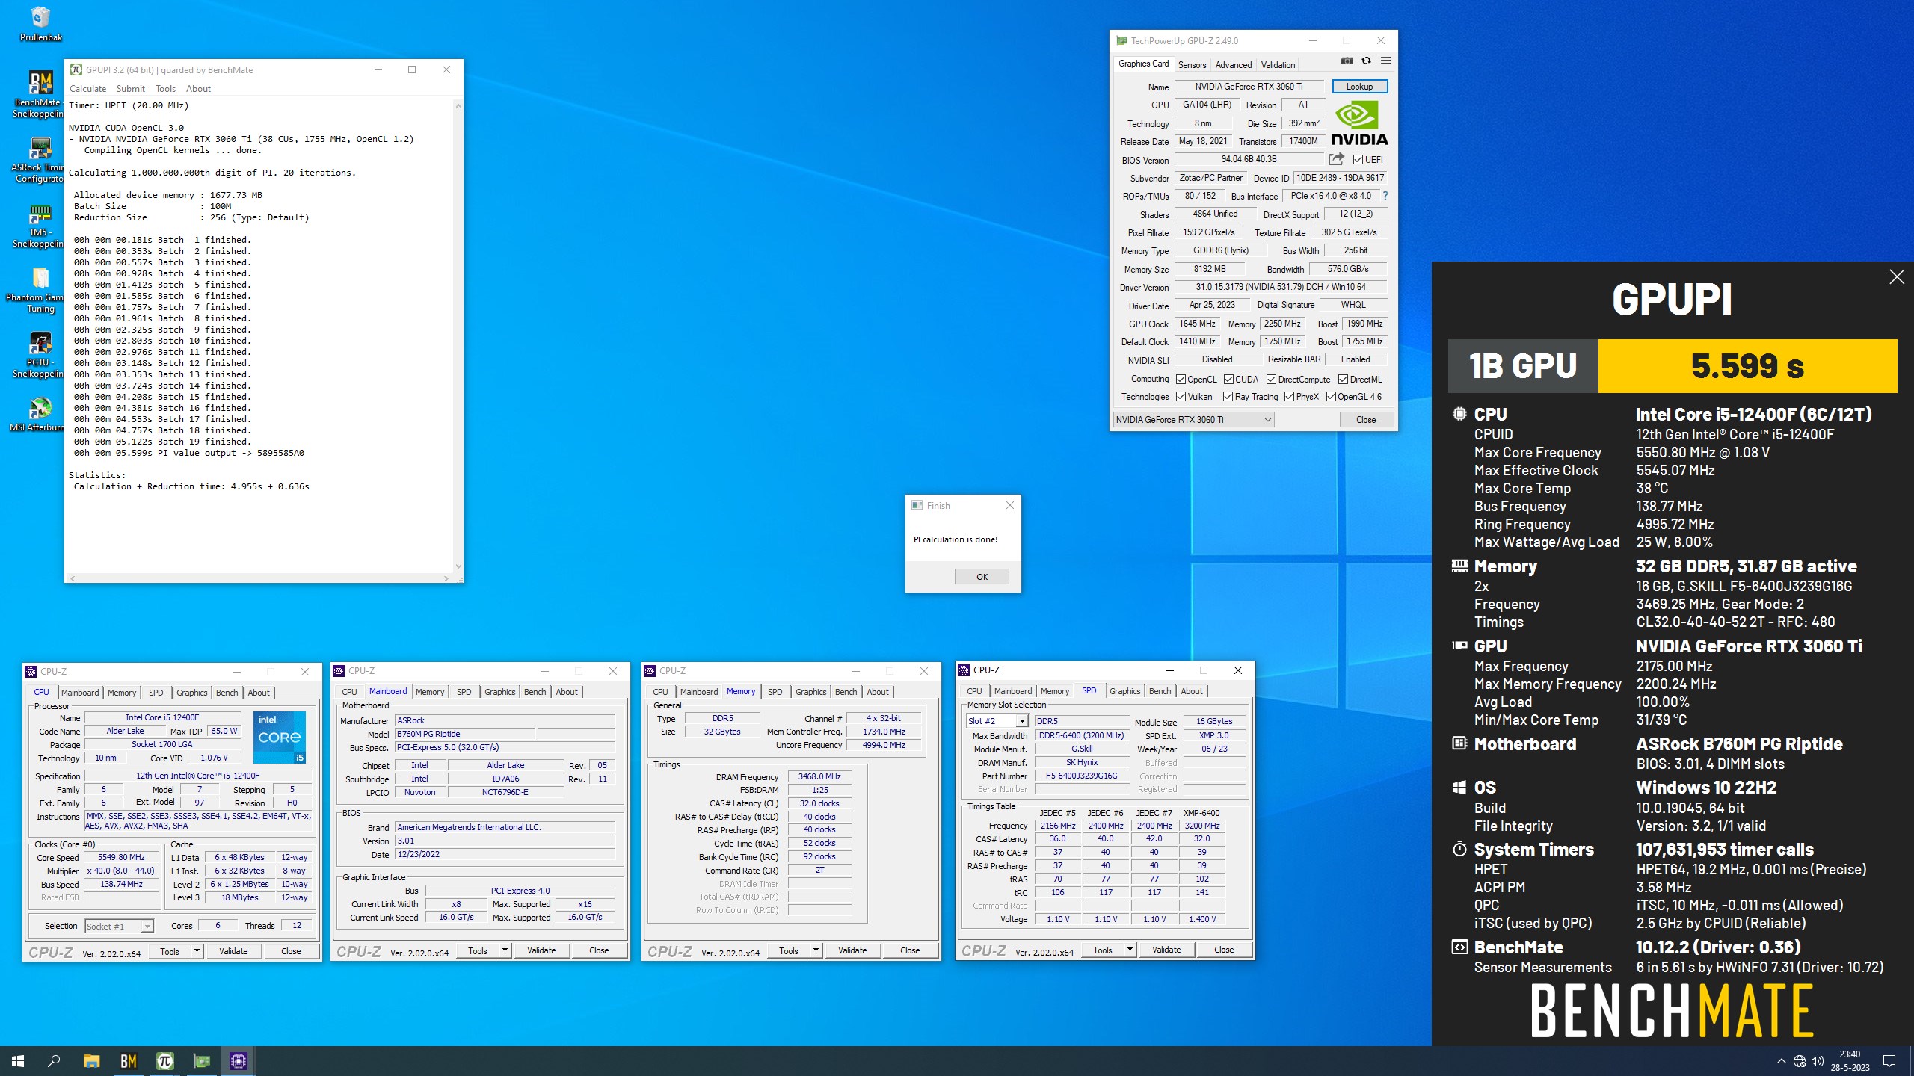
Task: Toggle the CUDA checkbox in GPU-Z
Action: point(1228,380)
